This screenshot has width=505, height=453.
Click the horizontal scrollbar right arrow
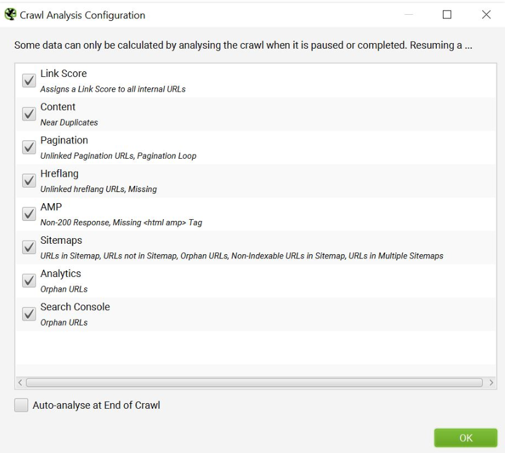tap(491, 383)
